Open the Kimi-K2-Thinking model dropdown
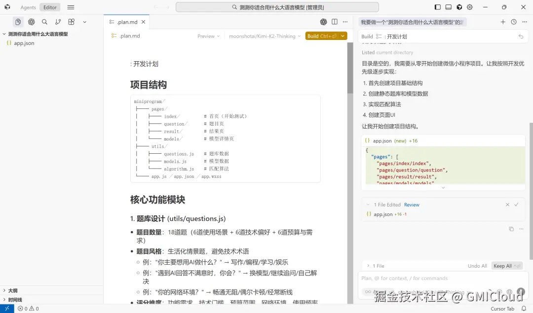 [265, 36]
